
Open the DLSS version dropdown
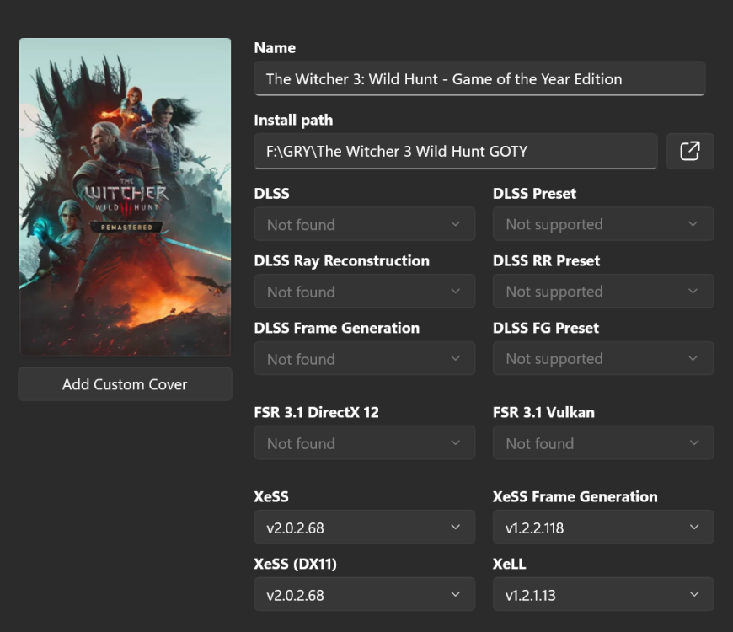[365, 224]
